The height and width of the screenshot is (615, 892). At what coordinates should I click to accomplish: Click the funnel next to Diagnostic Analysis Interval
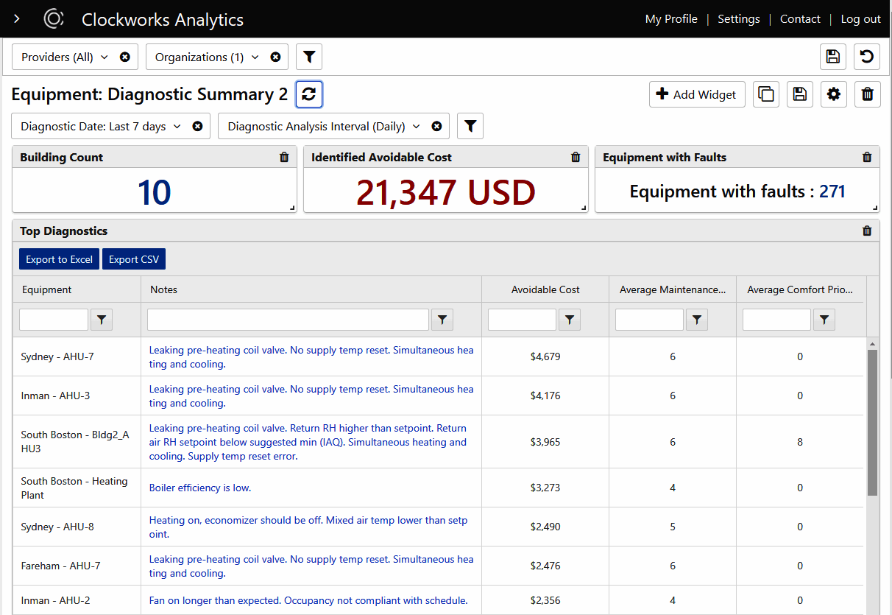pyautogui.click(x=470, y=125)
